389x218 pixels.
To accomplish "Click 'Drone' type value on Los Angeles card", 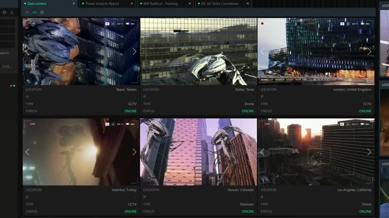I will point(367,204).
